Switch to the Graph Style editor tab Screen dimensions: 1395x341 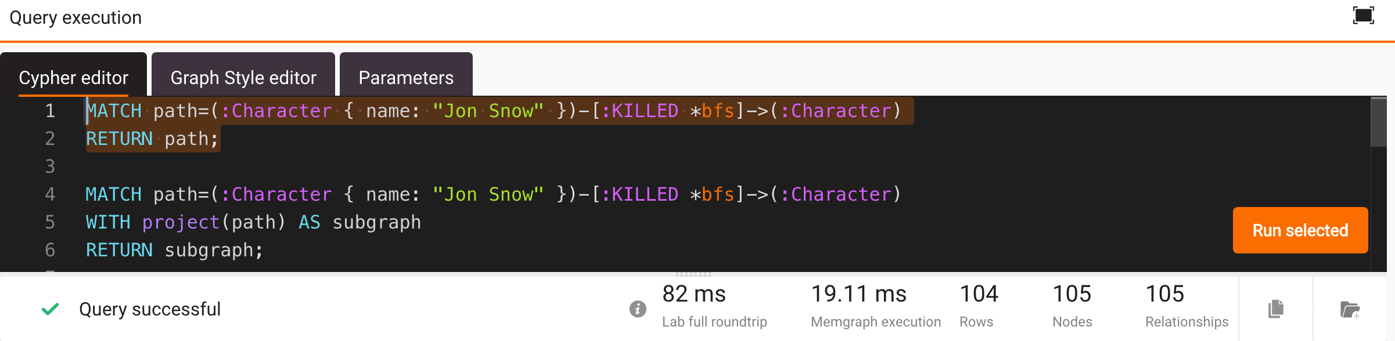243,77
